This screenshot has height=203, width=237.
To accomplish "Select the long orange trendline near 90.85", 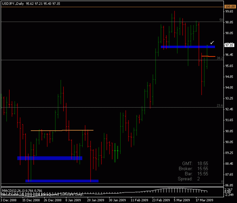I will pyautogui.click(x=62, y=130).
